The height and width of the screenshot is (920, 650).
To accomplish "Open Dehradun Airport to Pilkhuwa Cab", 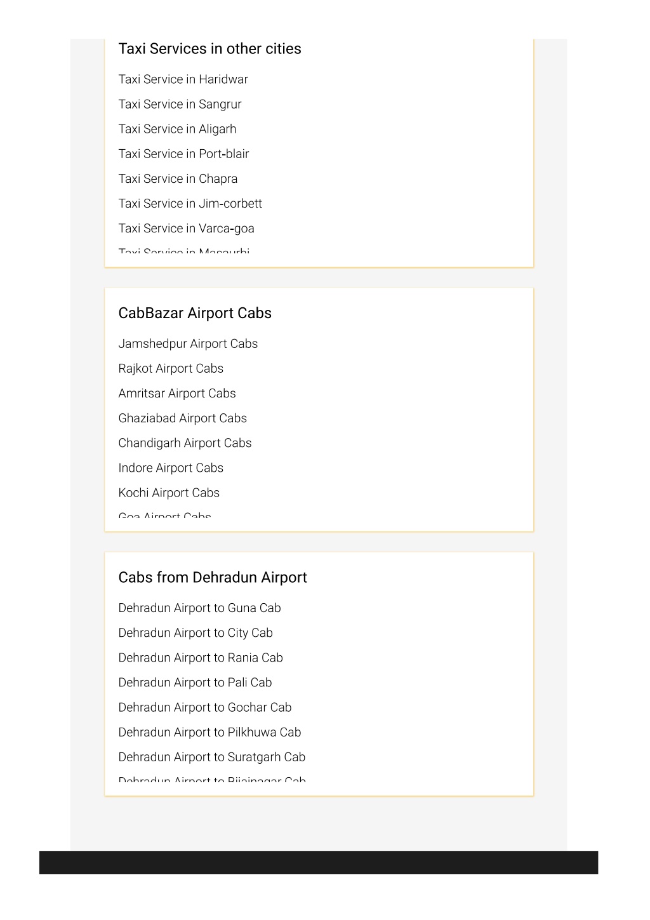I will (x=209, y=732).
